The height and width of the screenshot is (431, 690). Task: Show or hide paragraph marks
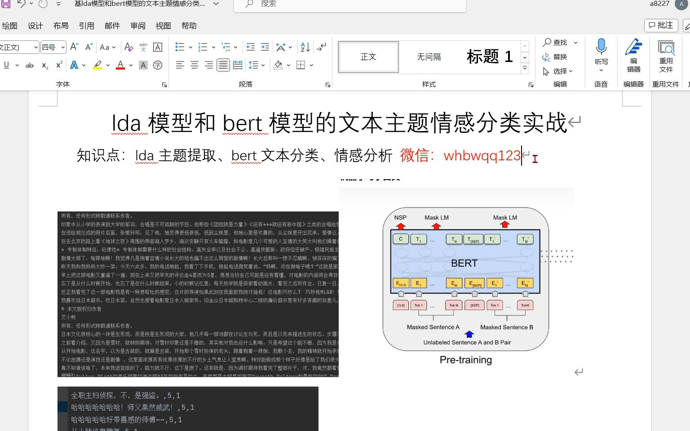(322, 47)
